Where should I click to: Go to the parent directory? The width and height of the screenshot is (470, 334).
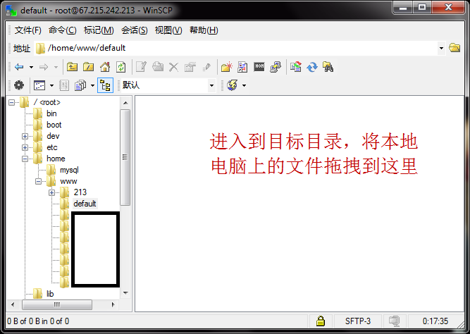click(x=73, y=67)
